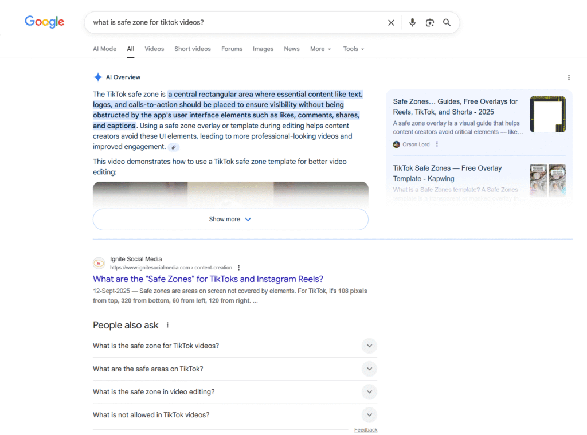
Task: Click the Show more button
Action: 230,220
